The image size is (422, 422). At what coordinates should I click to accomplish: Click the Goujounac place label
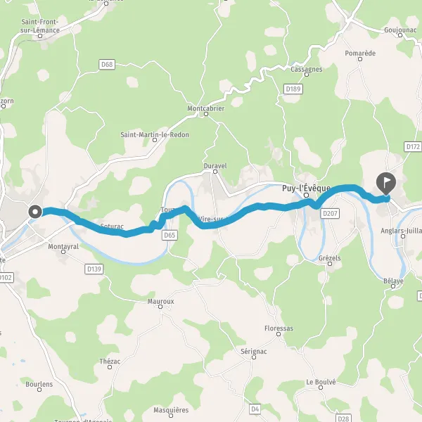[400, 30]
